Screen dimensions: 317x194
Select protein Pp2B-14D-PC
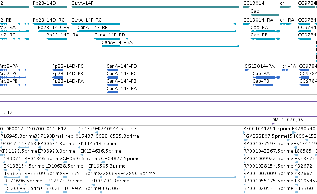[58, 70]
